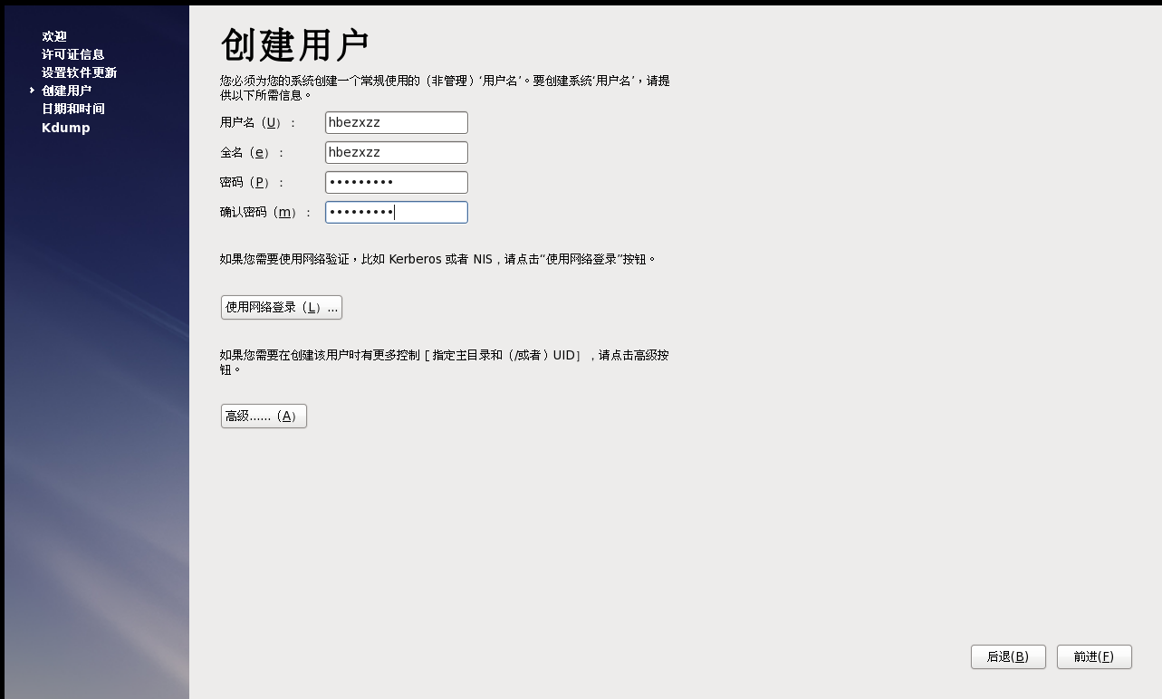Select the 欢迎 step in the sidebar

(x=53, y=36)
